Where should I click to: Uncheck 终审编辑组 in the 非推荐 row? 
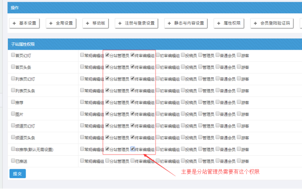[133, 149]
